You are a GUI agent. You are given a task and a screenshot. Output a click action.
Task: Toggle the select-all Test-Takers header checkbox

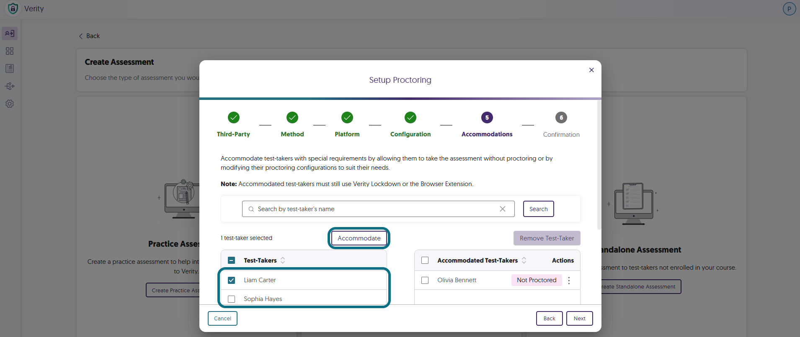(x=231, y=260)
